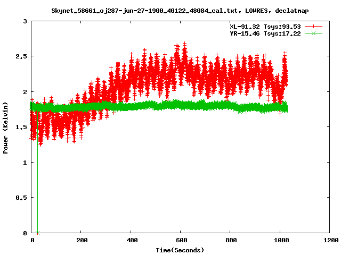Click y-axis tick label 2.5

coord(21,56)
